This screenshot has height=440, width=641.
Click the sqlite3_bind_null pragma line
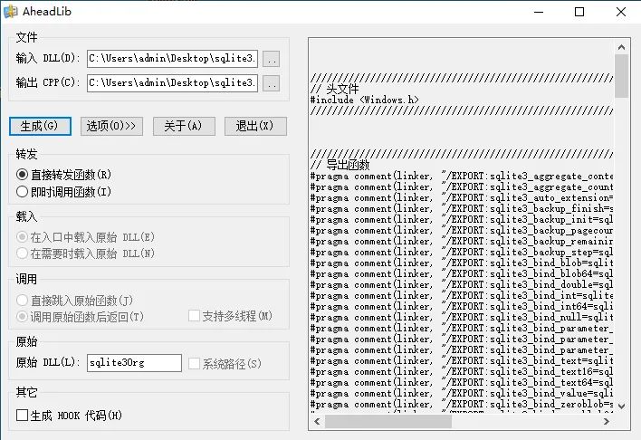coord(462,317)
